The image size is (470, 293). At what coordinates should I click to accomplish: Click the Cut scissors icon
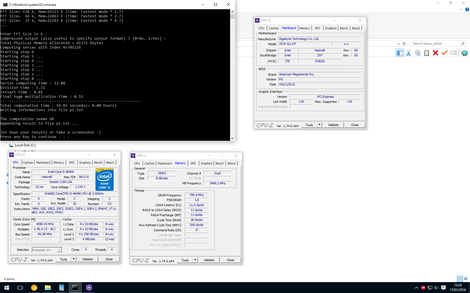coord(409,53)
